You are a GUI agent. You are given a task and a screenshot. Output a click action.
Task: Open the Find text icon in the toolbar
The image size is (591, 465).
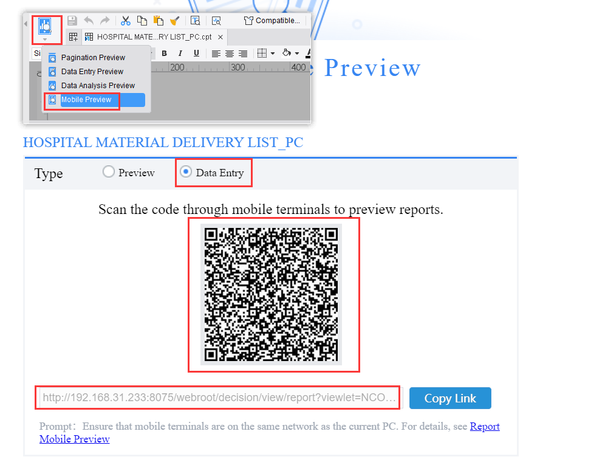196,20
